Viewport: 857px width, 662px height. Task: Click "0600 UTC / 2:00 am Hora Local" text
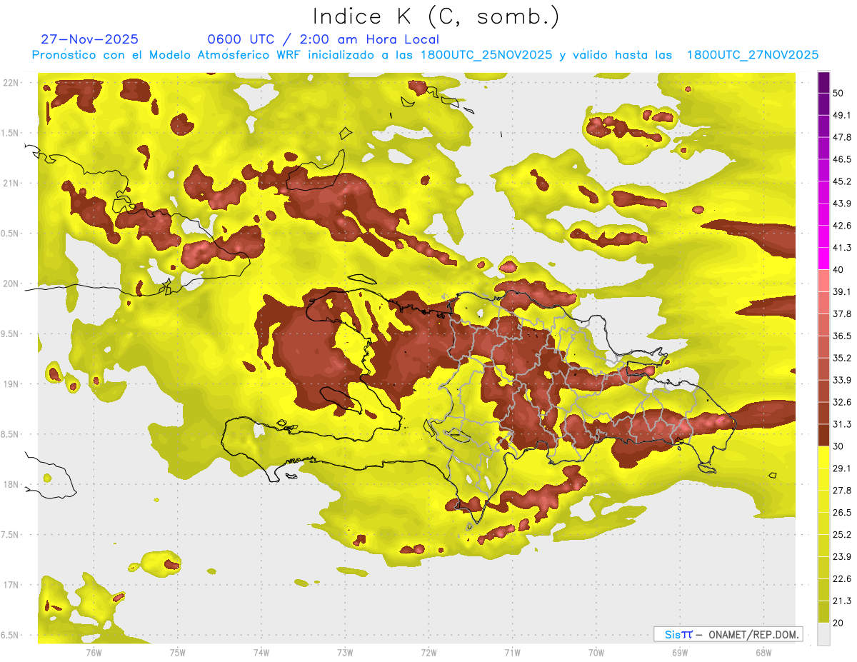click(x=323, y=39)
